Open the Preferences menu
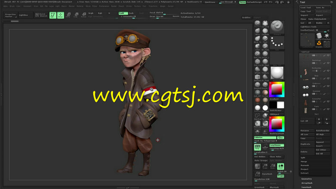This screenshot has width=336, height=189. [104, 6]
